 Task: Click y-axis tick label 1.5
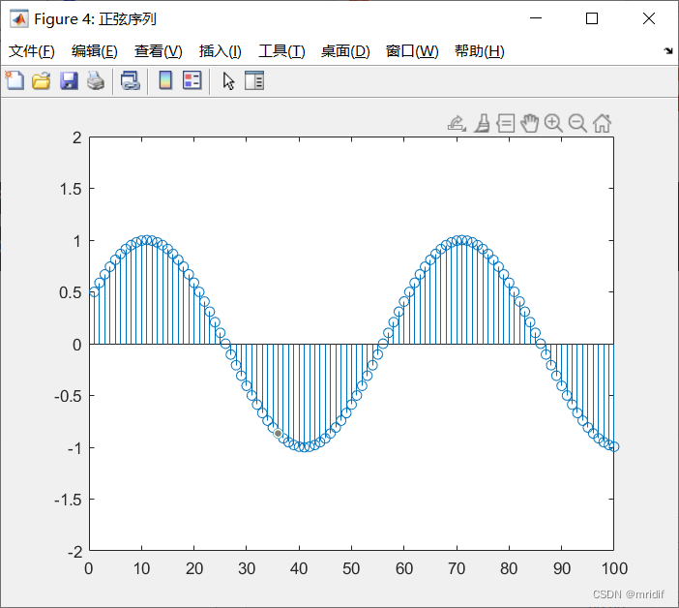71,190
